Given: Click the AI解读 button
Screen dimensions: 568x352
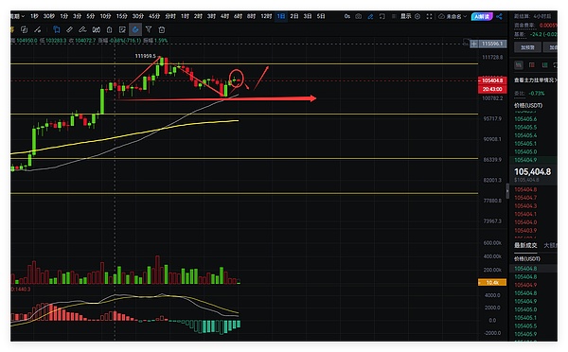Looking at the screenshot, I should tap(482, 16).
